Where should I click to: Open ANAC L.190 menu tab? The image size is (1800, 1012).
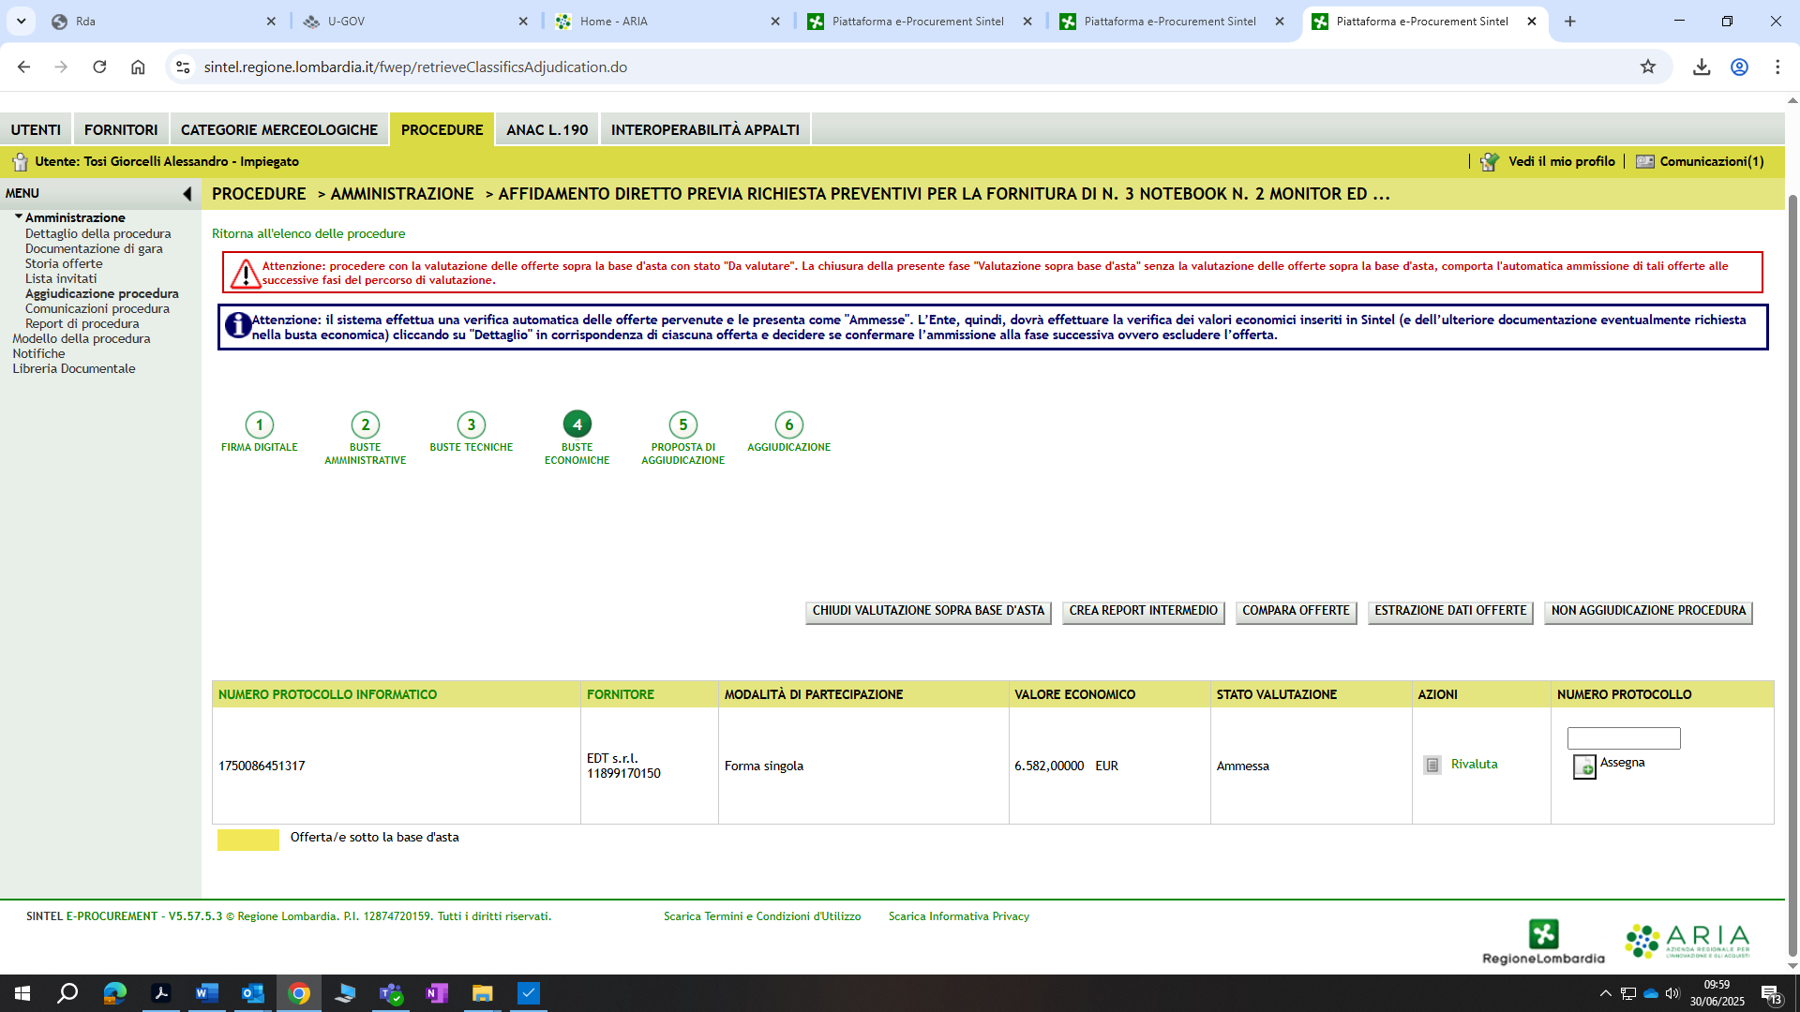coord(547,129)
